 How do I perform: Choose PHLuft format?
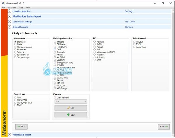click(x=55, y=81)
